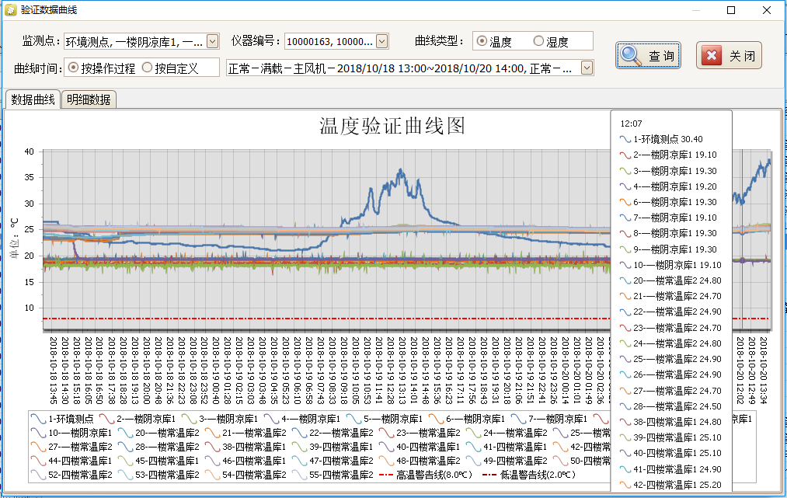Screen dimensions: 787x498
Task: Maximize the 验证数据曲线 window
Action: [x=731, y=10]
